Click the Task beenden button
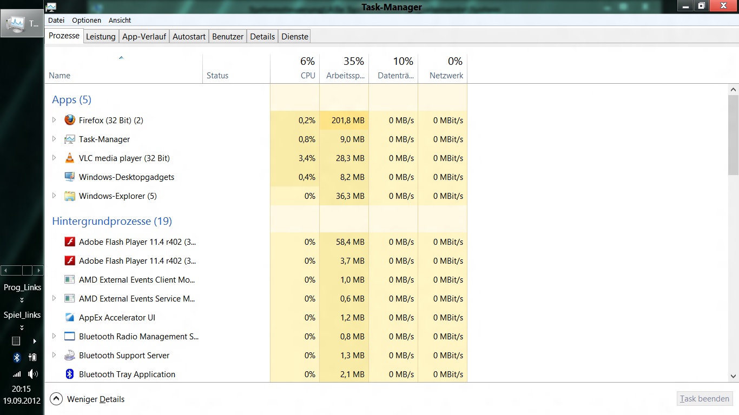The width and height of the screenshot is (739, 415). [x=705, y=399]
